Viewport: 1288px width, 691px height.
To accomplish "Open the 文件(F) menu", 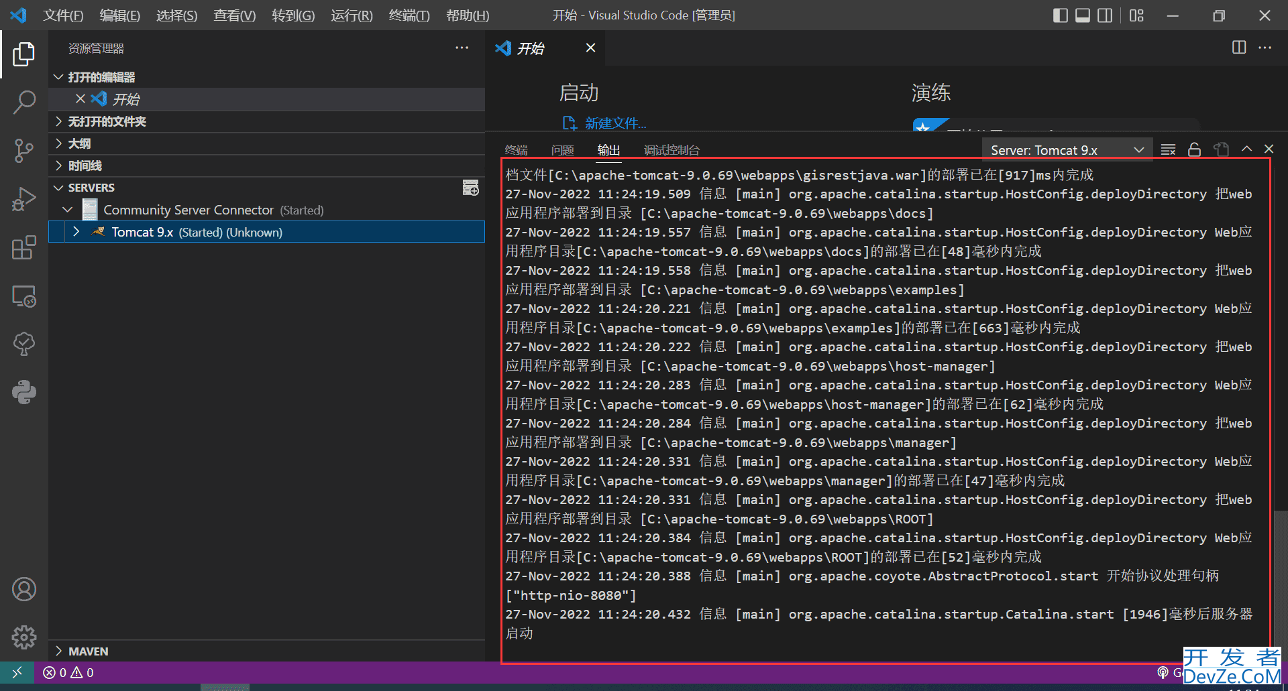I will point(63,15).
